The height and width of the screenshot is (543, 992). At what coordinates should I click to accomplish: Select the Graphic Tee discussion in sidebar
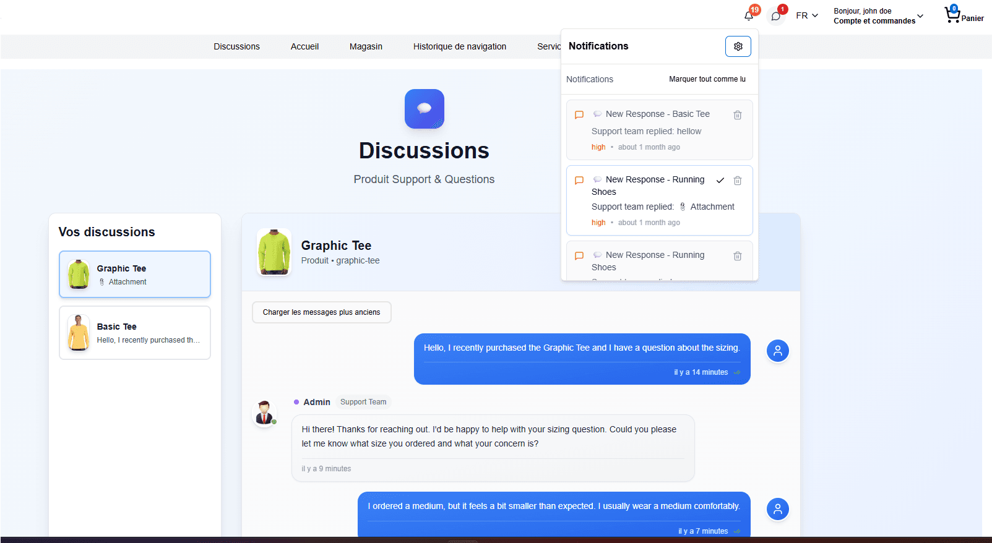click(x=135, y=274)
